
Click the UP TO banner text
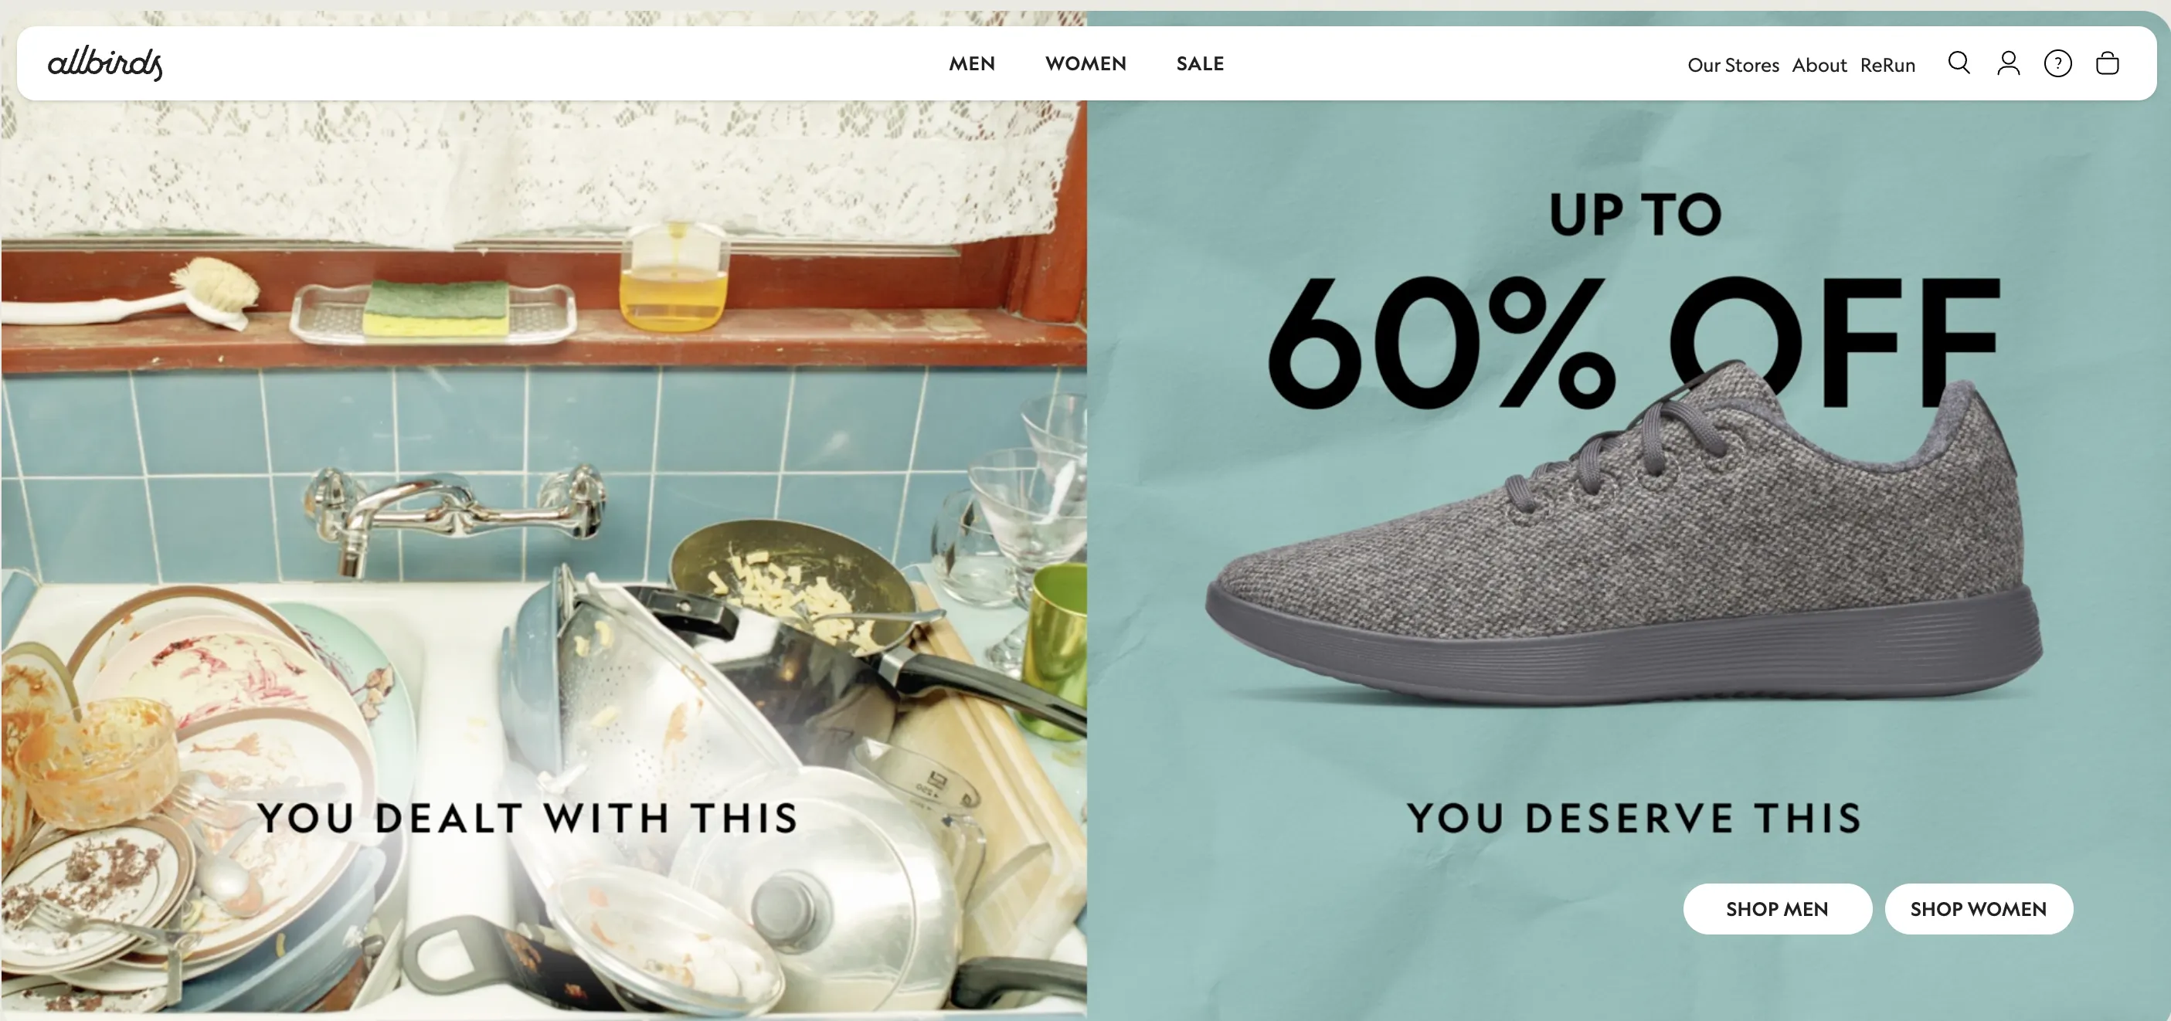(x=1635, y=214)
